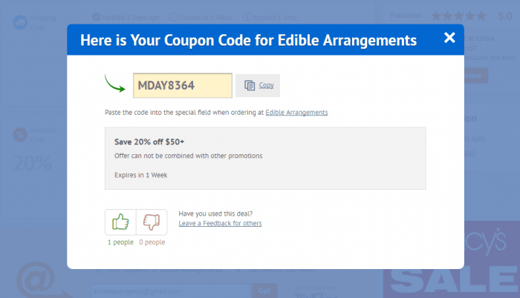Click the Copy link text

266,85
